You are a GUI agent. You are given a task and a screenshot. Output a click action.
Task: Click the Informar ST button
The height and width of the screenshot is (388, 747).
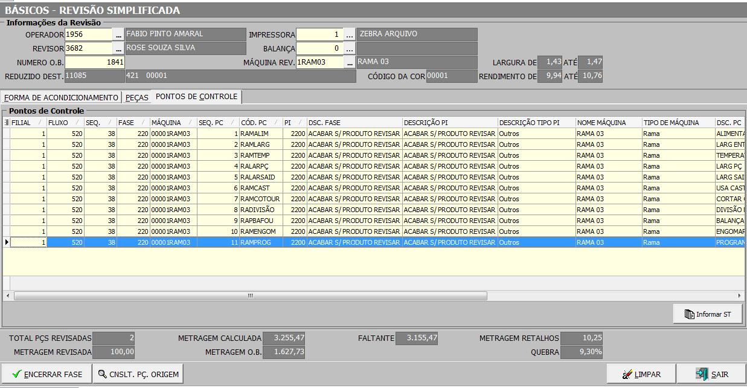pyautogui.click(x=708, y=314)
